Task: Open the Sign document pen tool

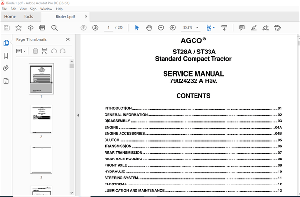Action: 266,28
